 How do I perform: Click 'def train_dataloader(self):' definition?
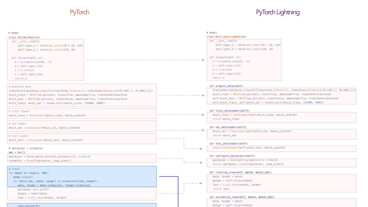[230, 111]
